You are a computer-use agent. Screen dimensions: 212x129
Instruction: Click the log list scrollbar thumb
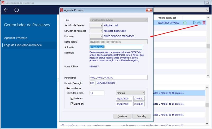pos(207,105)
